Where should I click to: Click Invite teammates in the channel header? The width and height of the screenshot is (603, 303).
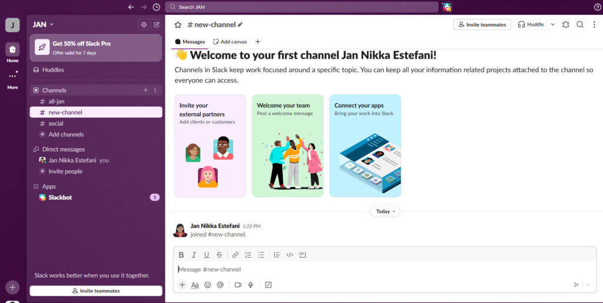point(482,25)
